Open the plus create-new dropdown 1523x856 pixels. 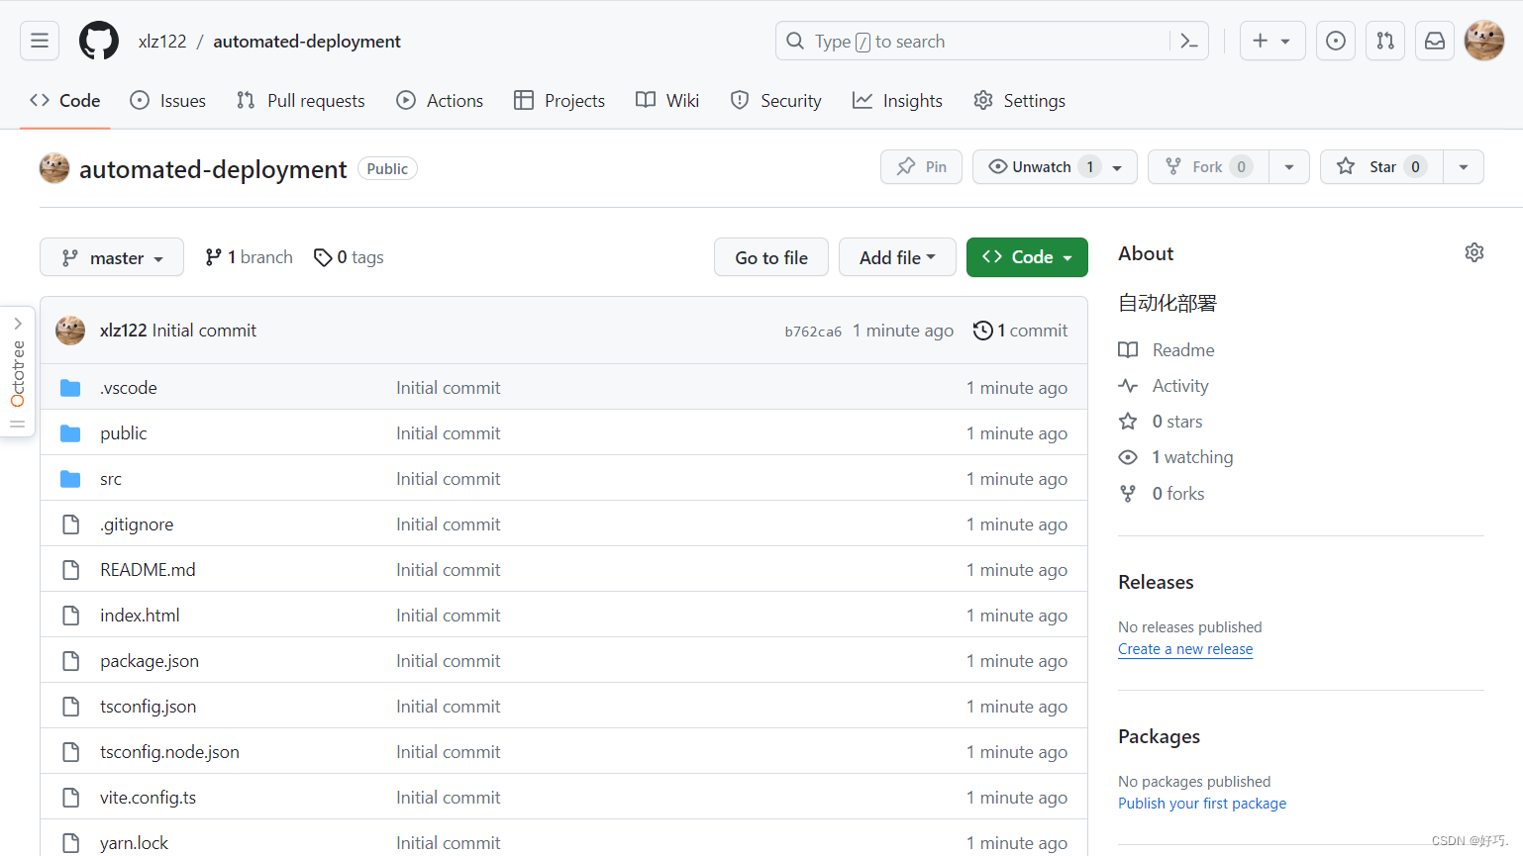pos(1272,41)
